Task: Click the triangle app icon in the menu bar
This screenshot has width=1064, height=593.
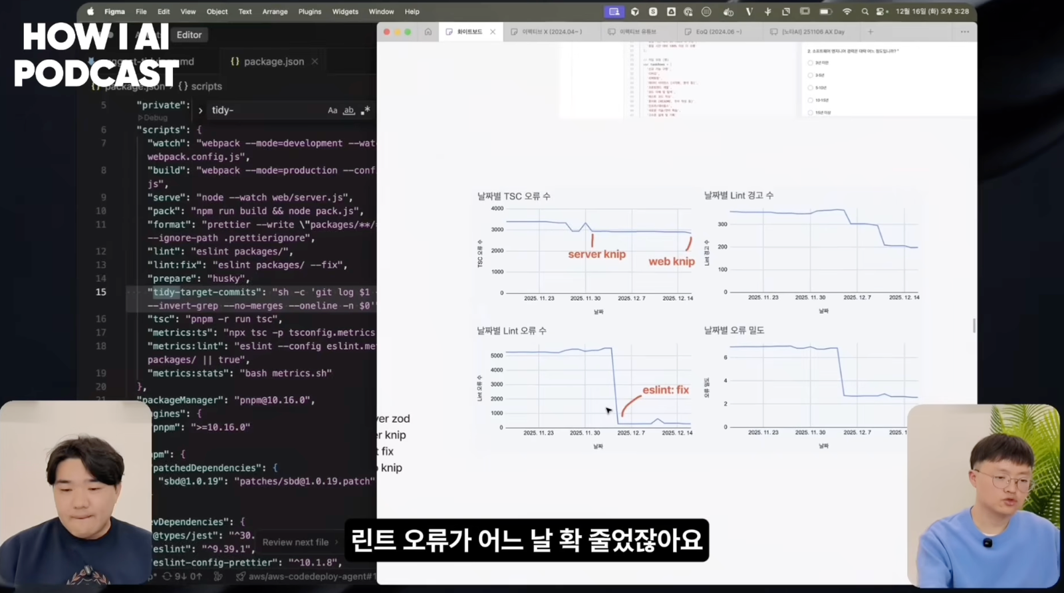Action: tap(671, 11)
